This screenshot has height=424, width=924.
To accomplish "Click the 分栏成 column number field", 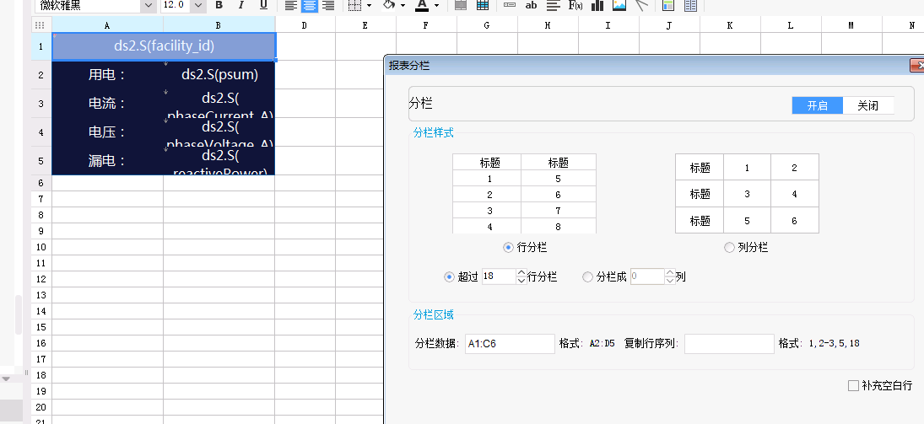I will pos(647,276).
